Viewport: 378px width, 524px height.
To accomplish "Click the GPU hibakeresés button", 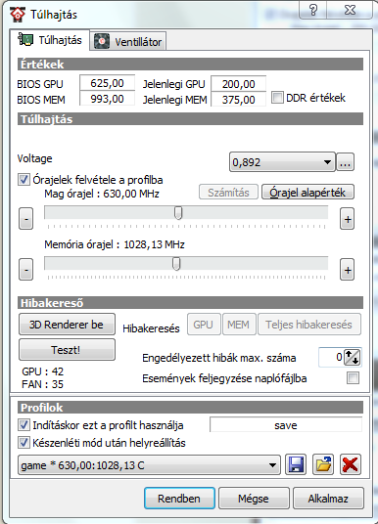I will pyautogui.click(x=204, y=325).
